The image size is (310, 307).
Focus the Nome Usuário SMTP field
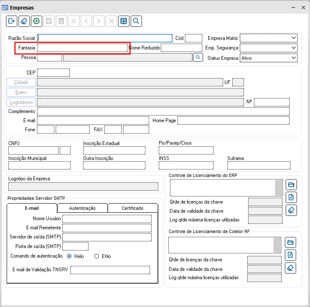coord(107,219)
